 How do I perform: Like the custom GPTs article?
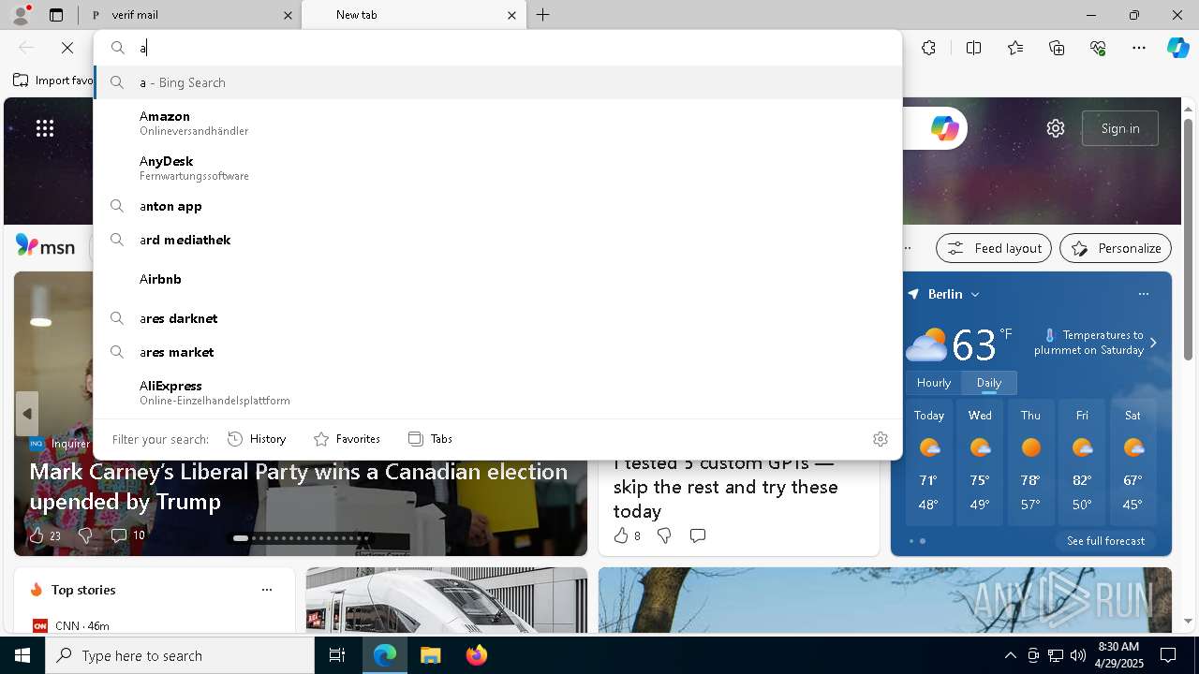pyautogui.click(x=627, y=535)
